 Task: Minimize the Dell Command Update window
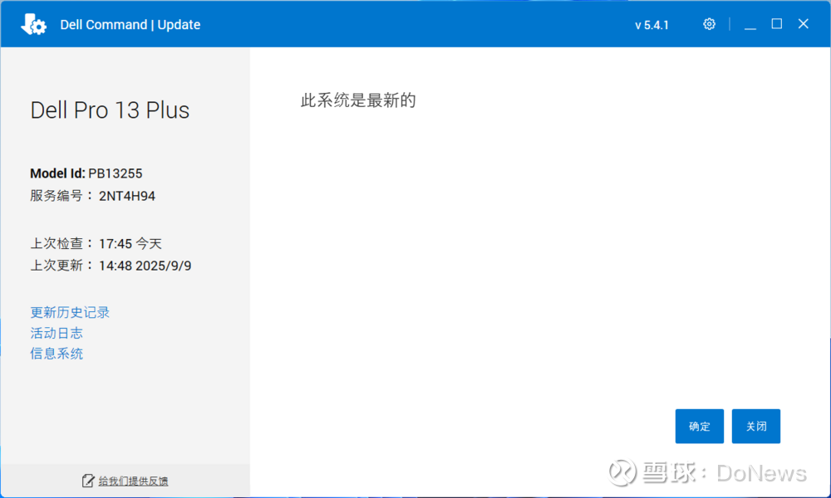(x=750, y=24)
